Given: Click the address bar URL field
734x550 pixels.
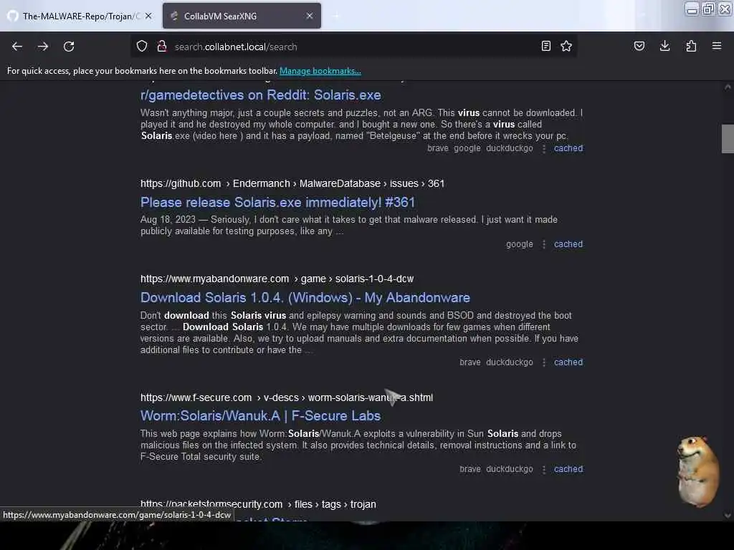Looking at the screenshot, I should click(x=353, y=47).
